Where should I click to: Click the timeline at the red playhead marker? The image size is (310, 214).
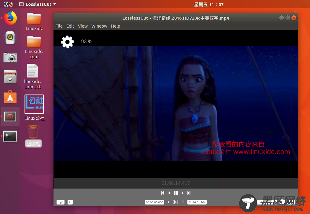[x=210, y=183]
